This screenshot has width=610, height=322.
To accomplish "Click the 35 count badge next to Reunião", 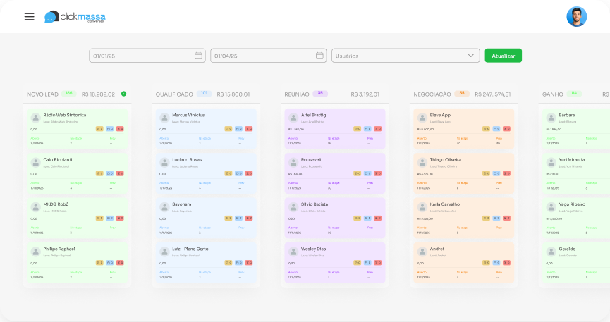I will tap(321, 93).
